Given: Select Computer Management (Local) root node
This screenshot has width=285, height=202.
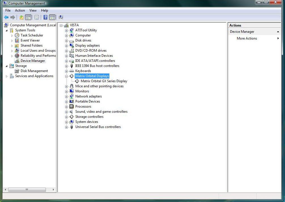Looking at the screenshot, I should pos(33,25).
